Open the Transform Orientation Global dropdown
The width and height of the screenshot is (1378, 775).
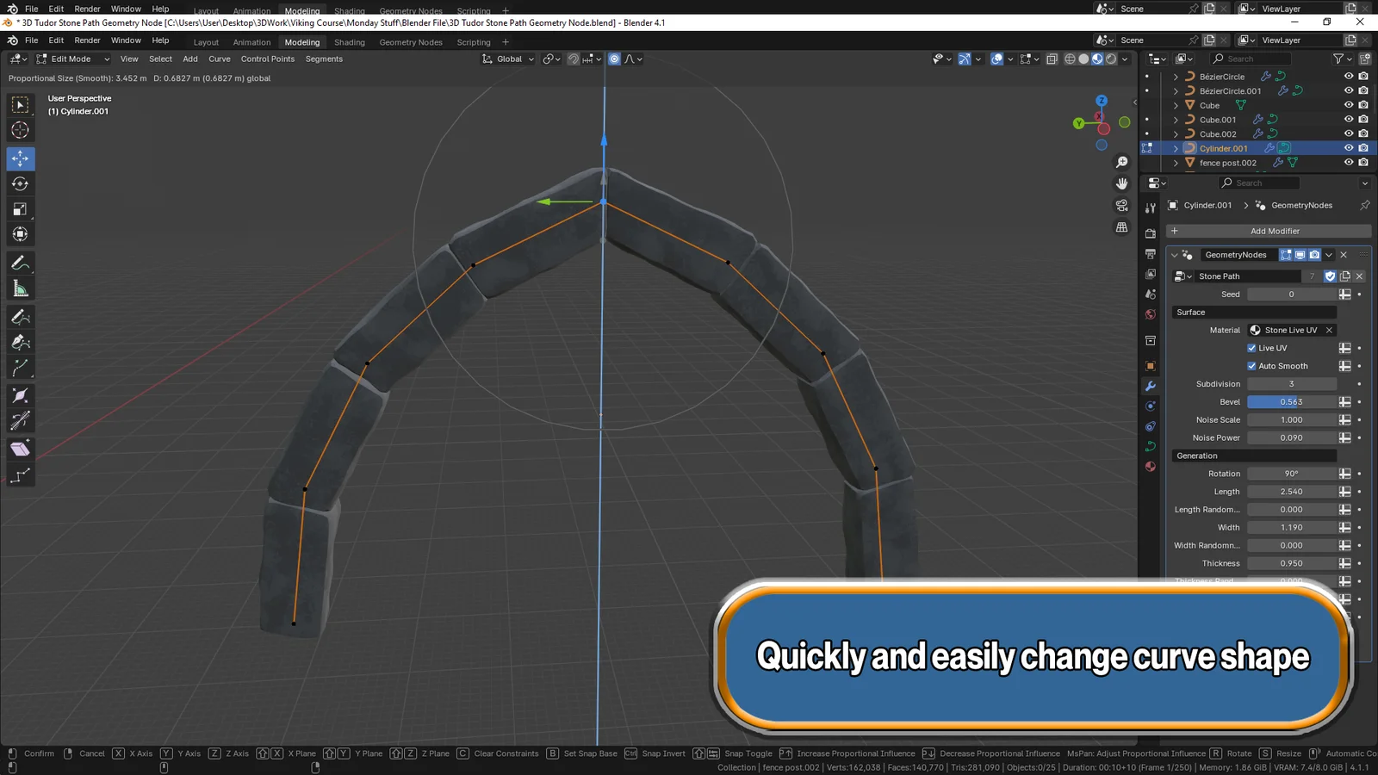[x=508, y=59]
